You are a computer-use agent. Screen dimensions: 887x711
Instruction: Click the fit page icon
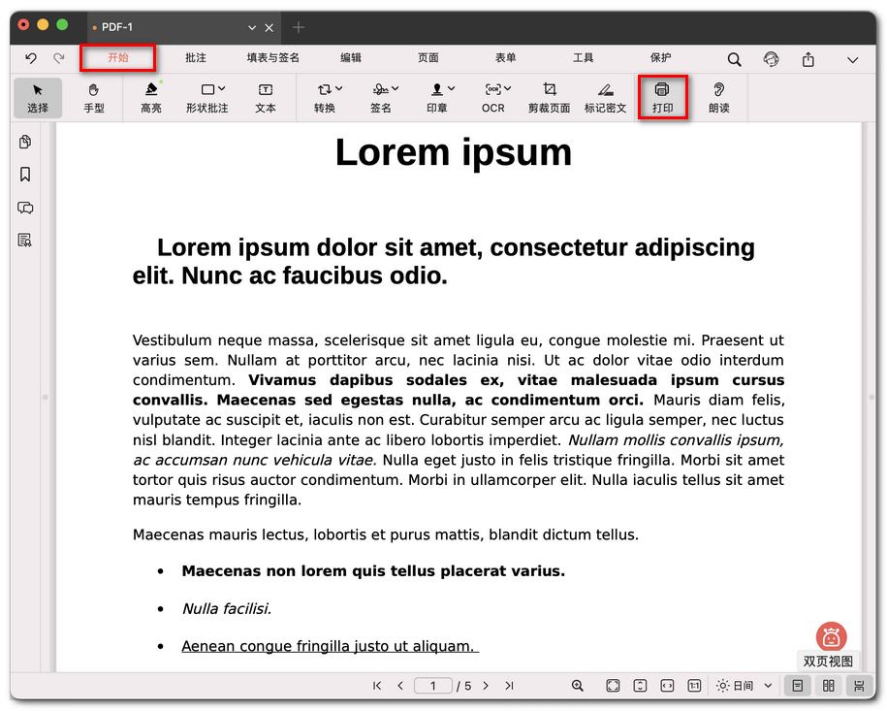point(613,686)
